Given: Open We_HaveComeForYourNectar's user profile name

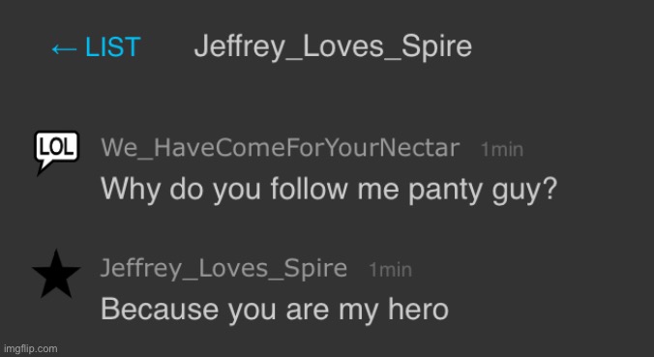Looking at the screenshot, I should point(281,148).
